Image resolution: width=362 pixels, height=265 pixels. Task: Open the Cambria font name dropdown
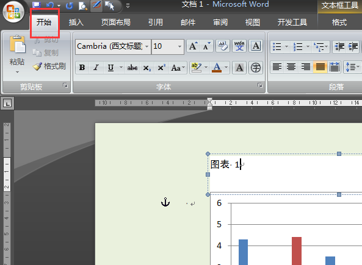[147, 46]
